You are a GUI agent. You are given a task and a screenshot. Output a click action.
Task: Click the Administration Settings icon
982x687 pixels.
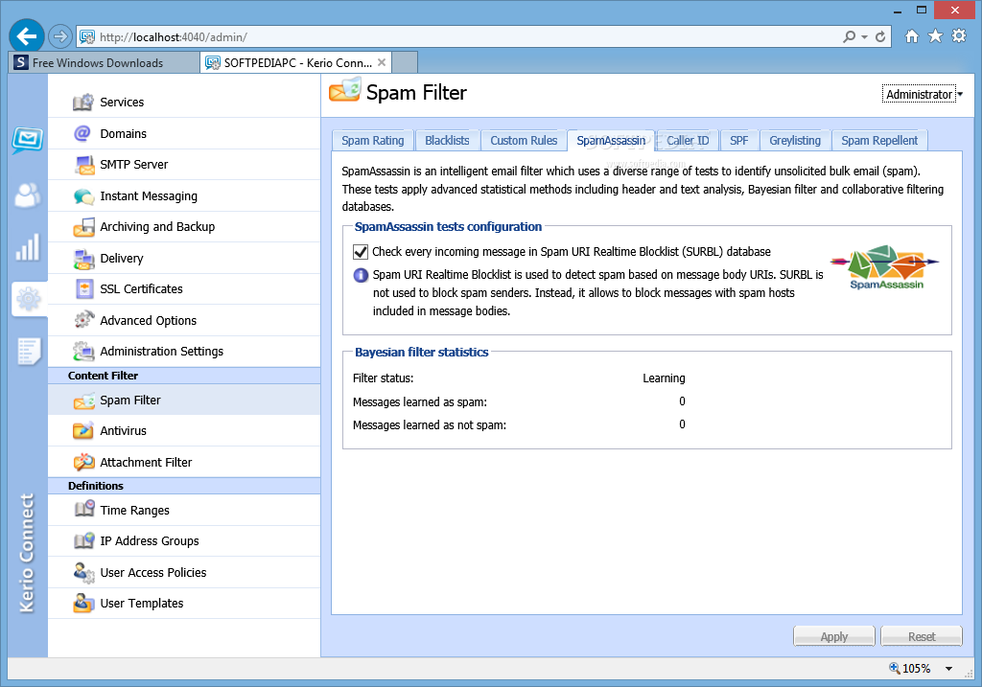[84, 351]
